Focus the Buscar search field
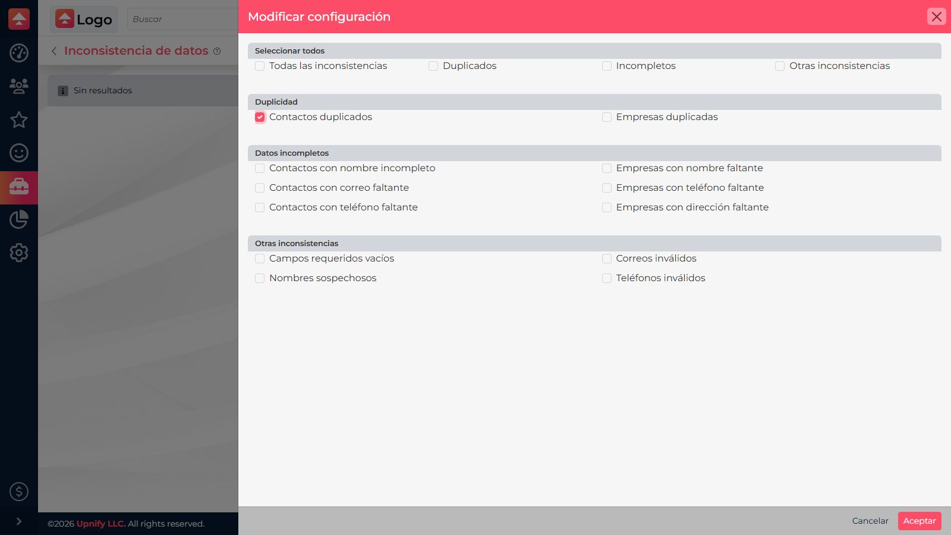 click(x=182, y=19)
